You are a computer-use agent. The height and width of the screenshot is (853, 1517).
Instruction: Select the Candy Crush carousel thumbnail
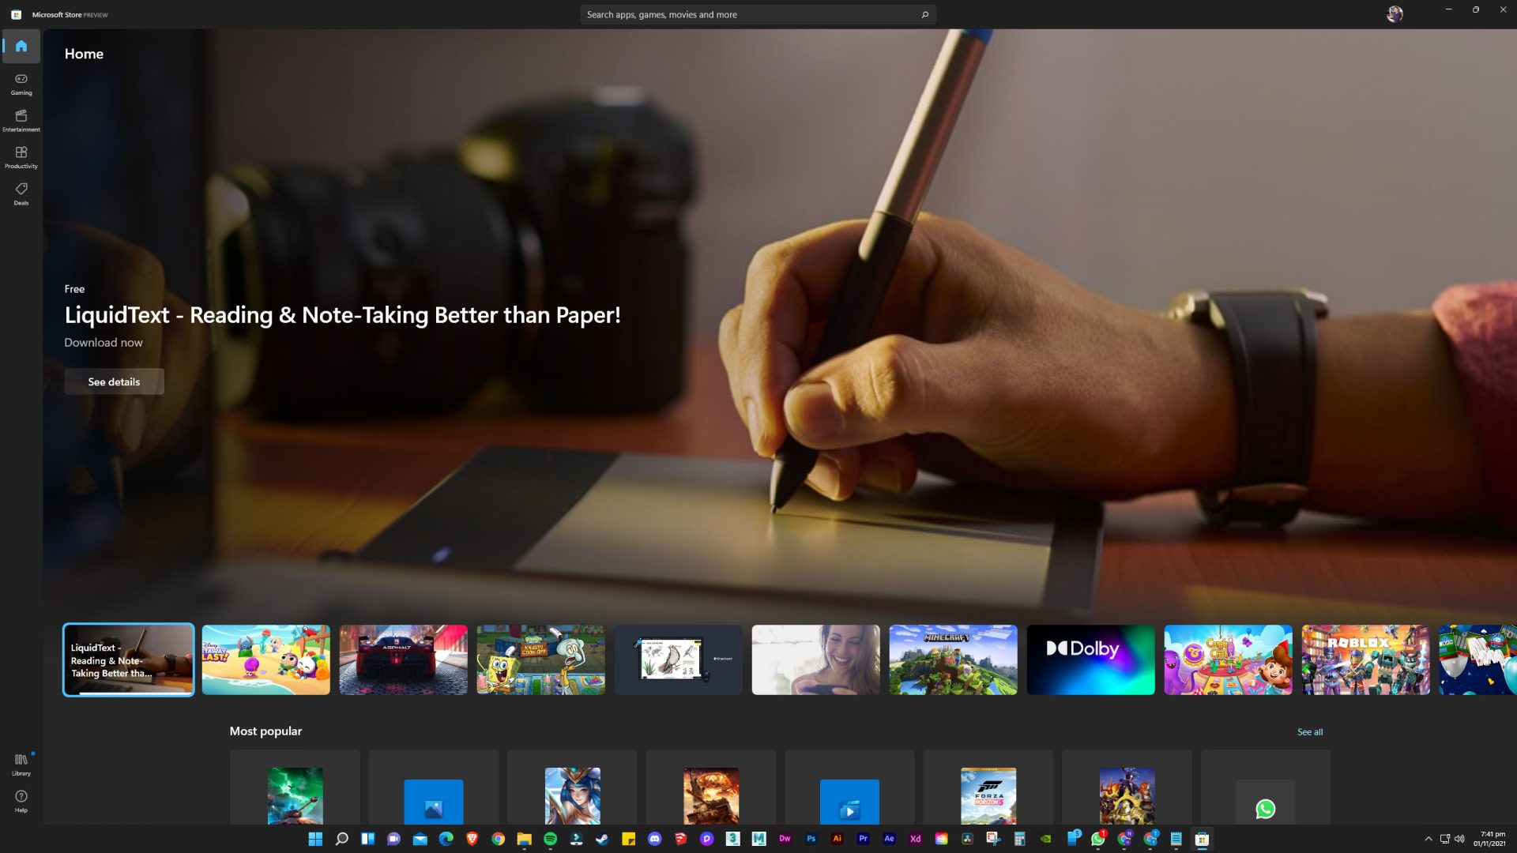click(x=1229, y=660)
